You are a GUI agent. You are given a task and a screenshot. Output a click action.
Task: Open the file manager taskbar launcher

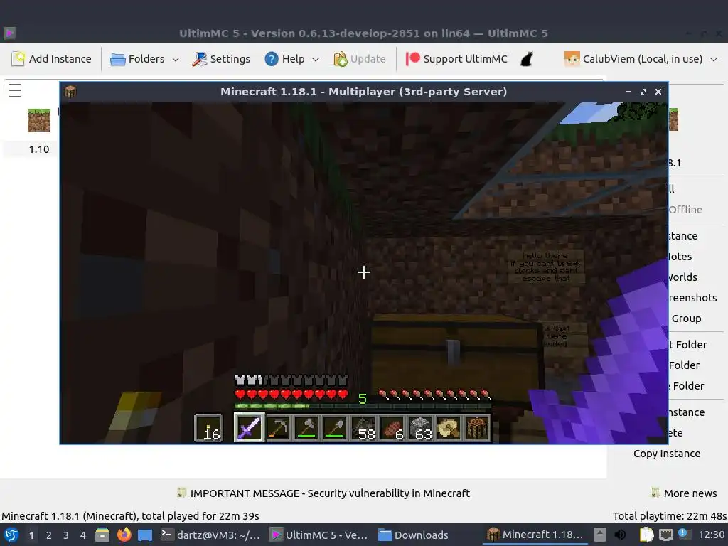102,535
